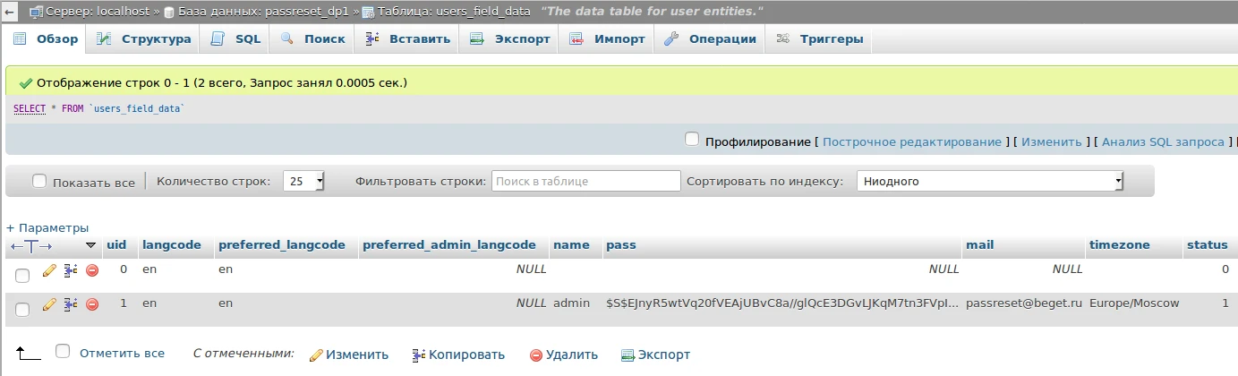Image resolution: width=1238 pixels, height=376 pixels.
Task: Click the Отметить все link
Action: (123, 354)
